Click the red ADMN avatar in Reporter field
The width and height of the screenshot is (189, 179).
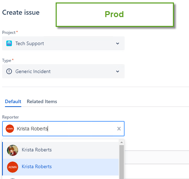(10, 129)
